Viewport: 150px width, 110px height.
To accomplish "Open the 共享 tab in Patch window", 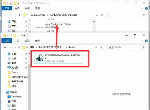I will click(x=27, y=41).
